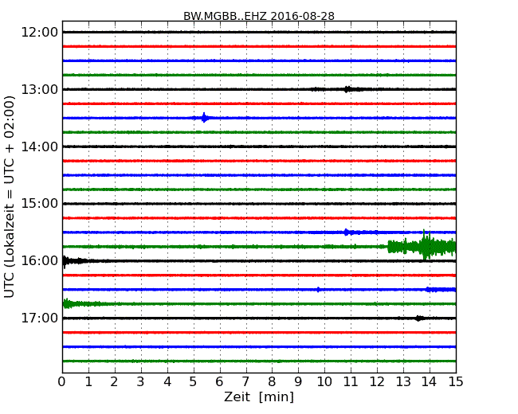Click the 12 minute tick label
The image size is (518, 414).
click(x=377, y=382)
